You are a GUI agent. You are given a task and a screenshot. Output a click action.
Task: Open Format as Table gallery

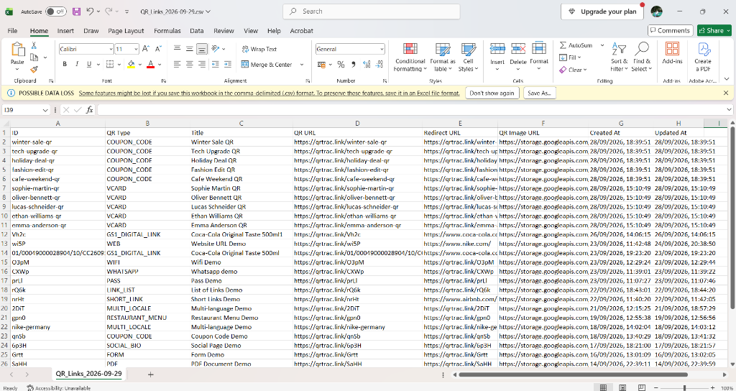pos(443,57)
